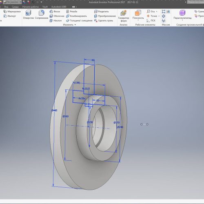Screen dimensions: 204x204
Task: Click the Маркировка tool
Action: tap(12, 11)
